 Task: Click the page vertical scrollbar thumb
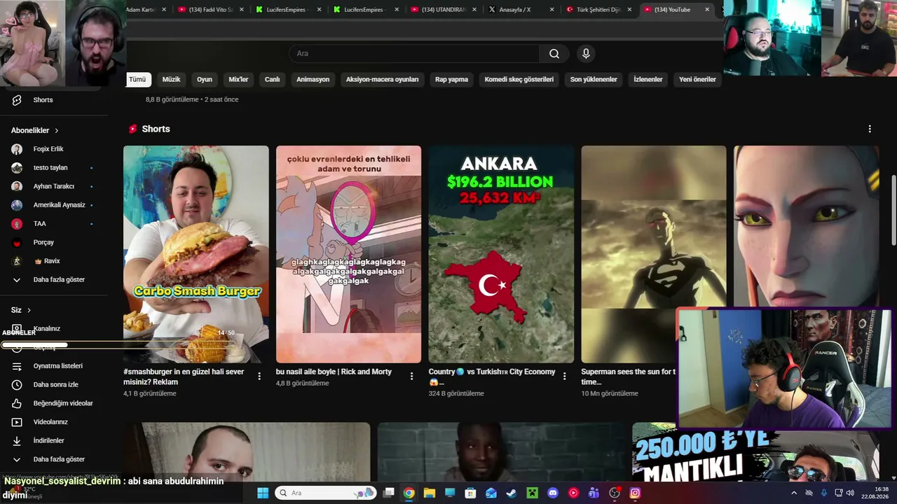(893, 210)
